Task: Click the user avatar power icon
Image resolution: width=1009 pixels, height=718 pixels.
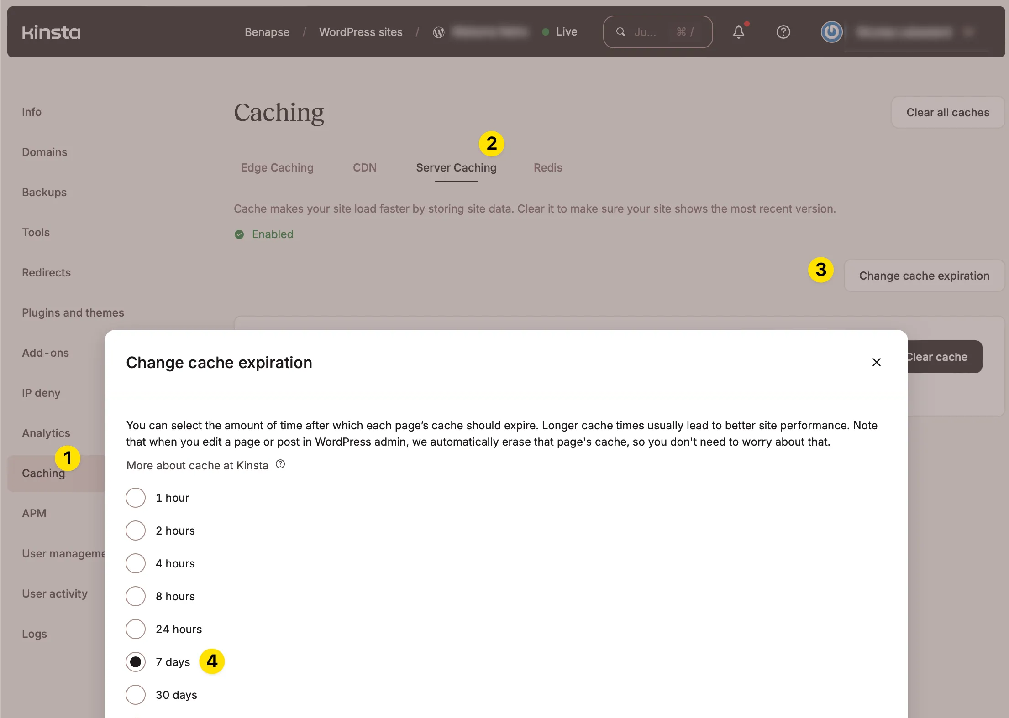Action: pyautogui.click(x=831, y=32)
